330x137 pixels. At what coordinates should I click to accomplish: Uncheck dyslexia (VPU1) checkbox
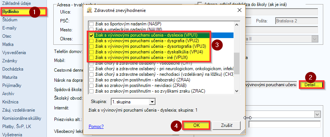tap(91, 35)
